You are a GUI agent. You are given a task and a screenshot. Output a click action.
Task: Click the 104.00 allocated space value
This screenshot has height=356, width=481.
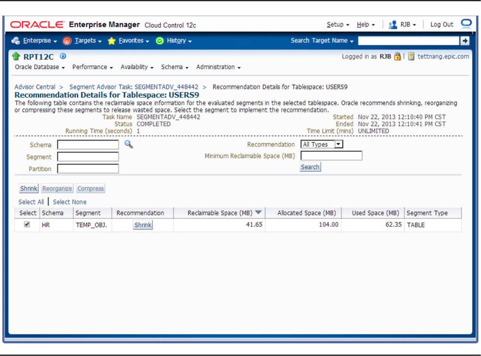pos(329,224)
